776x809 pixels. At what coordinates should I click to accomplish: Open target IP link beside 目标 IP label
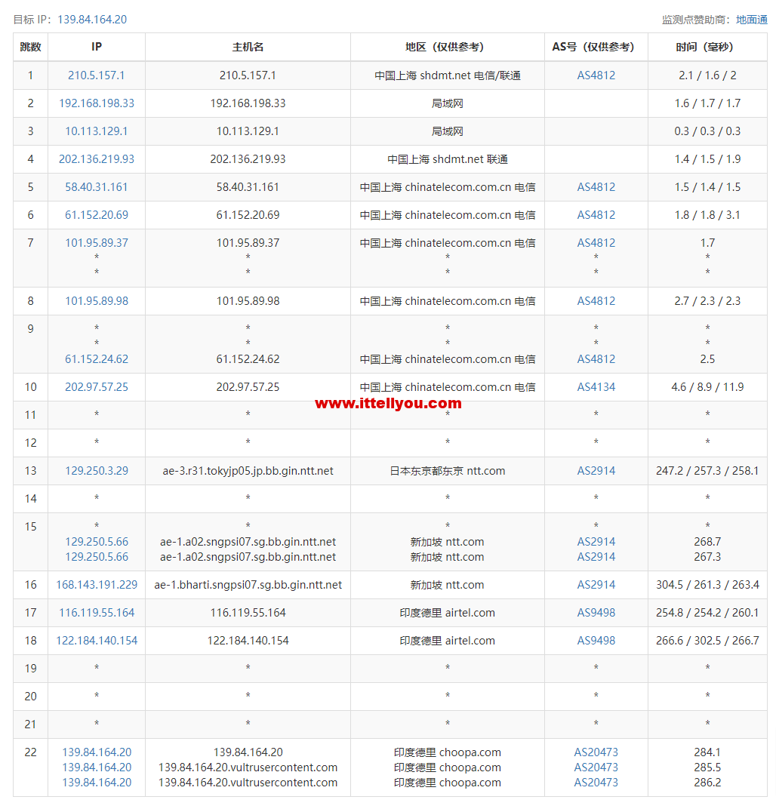pos(92,20)
